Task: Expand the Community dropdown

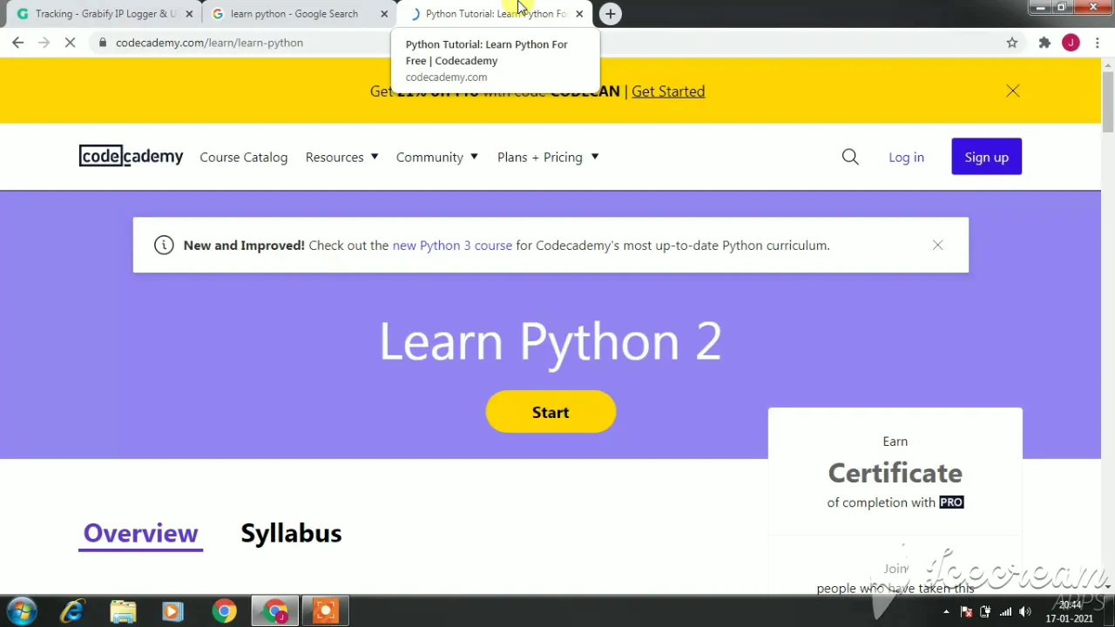Action: coord(436,157)
